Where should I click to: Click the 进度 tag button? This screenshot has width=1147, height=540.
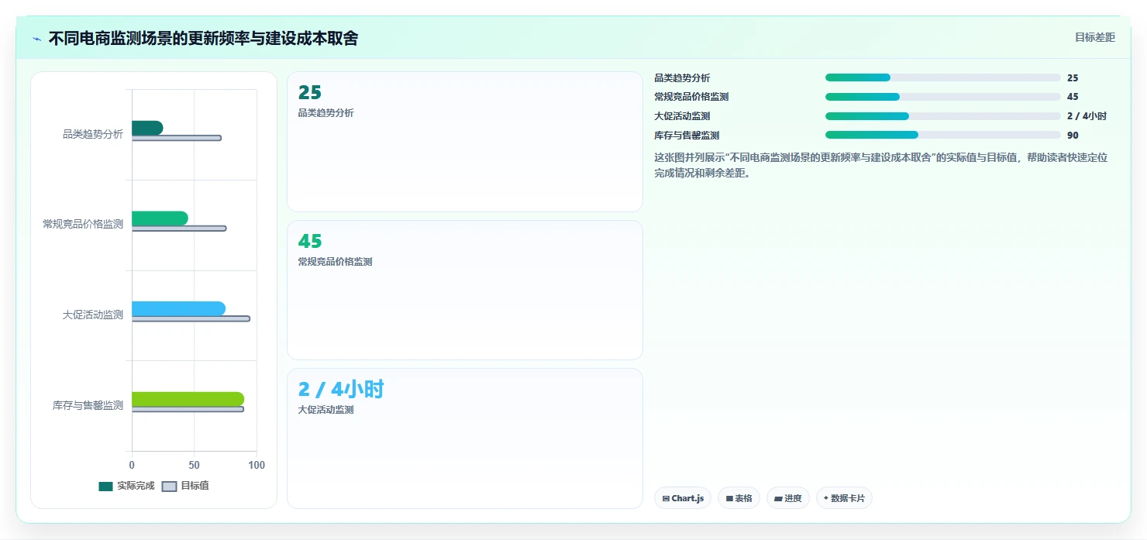pos(788,498)
